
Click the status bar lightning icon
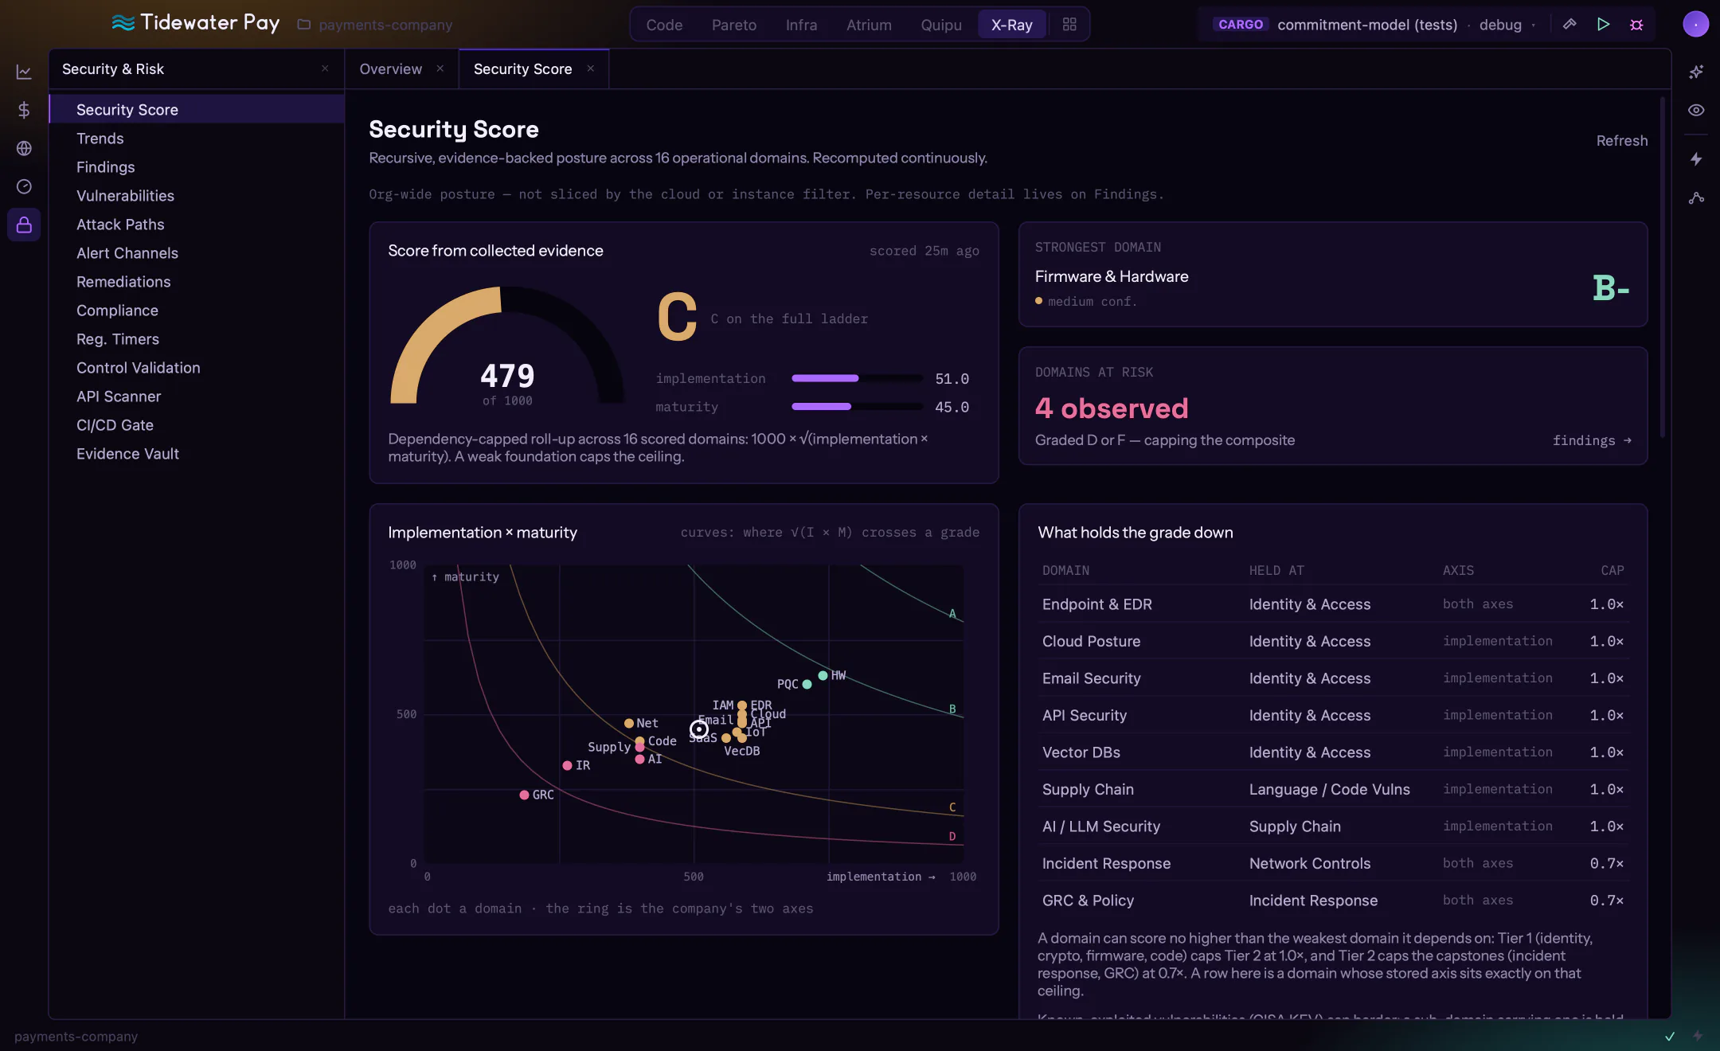tap(1698, 1036)
